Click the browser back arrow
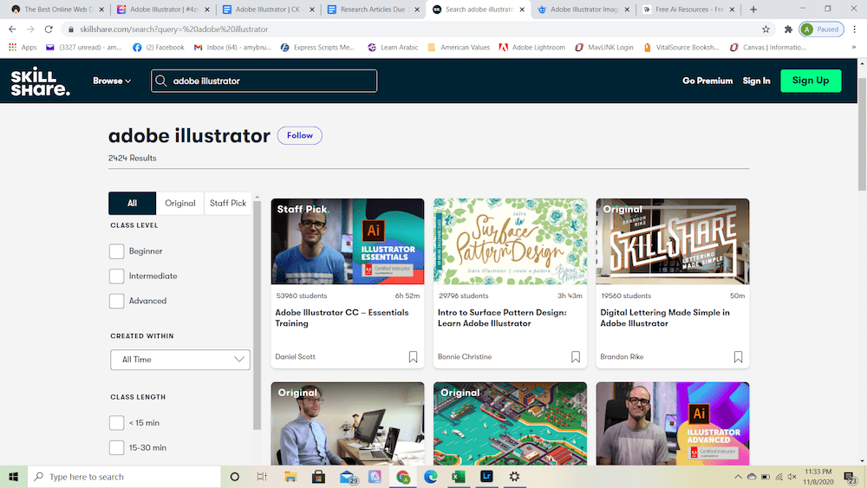867x488 pixels. 13,29
